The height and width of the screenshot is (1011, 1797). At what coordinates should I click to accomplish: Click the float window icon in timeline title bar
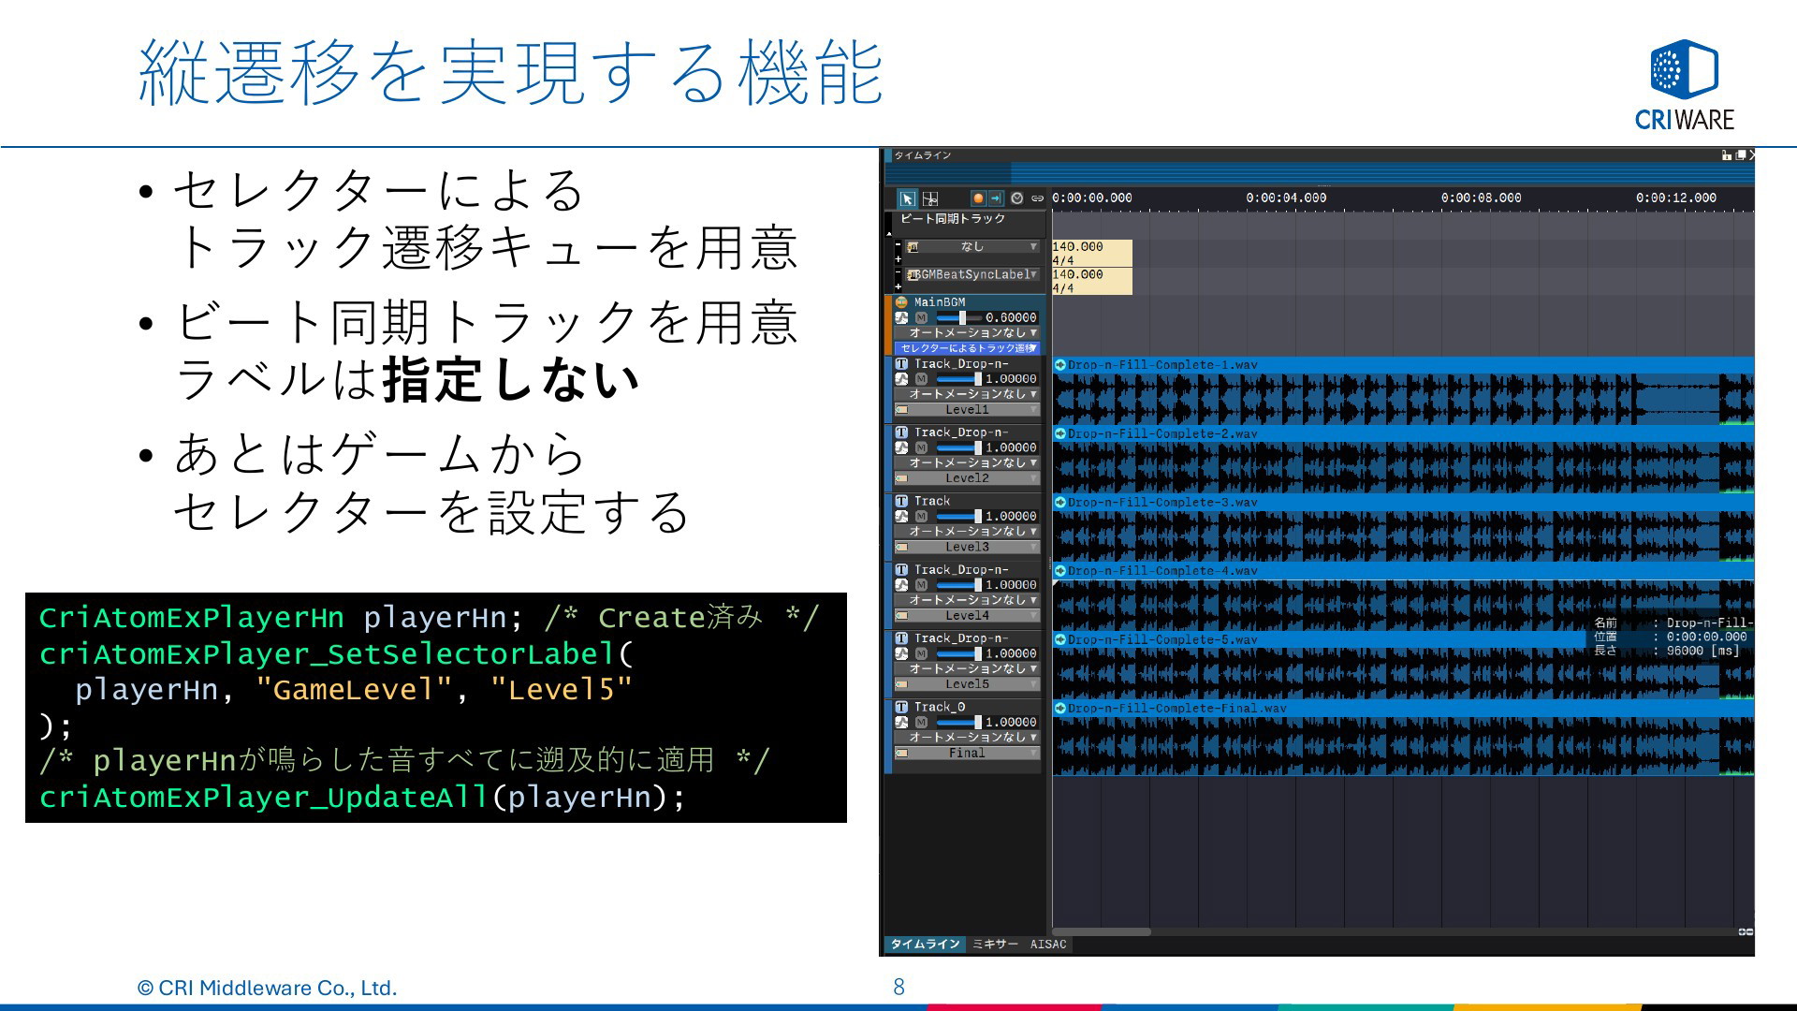click(1740, 155)
